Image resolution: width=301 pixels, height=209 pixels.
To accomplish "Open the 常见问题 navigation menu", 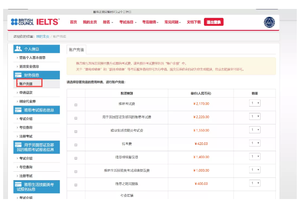I will (x=173, y=22).
